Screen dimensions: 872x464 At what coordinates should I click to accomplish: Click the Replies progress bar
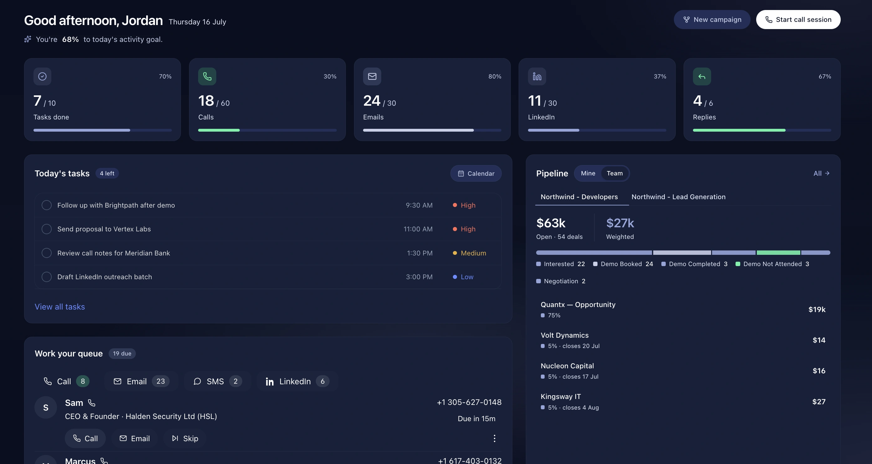click(x=762, y=130)
